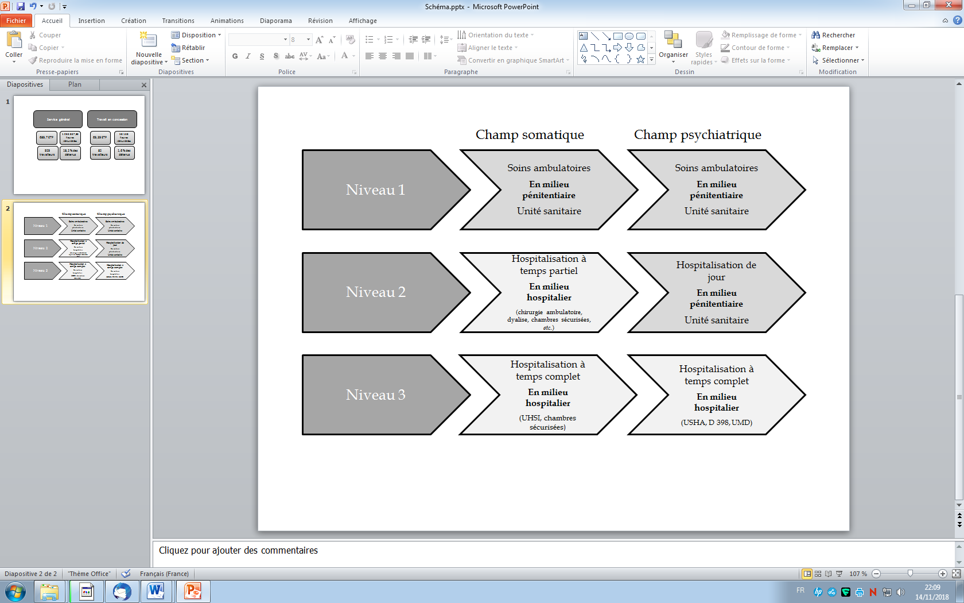
Task: Open the font size dropdown
Action: 309,40
